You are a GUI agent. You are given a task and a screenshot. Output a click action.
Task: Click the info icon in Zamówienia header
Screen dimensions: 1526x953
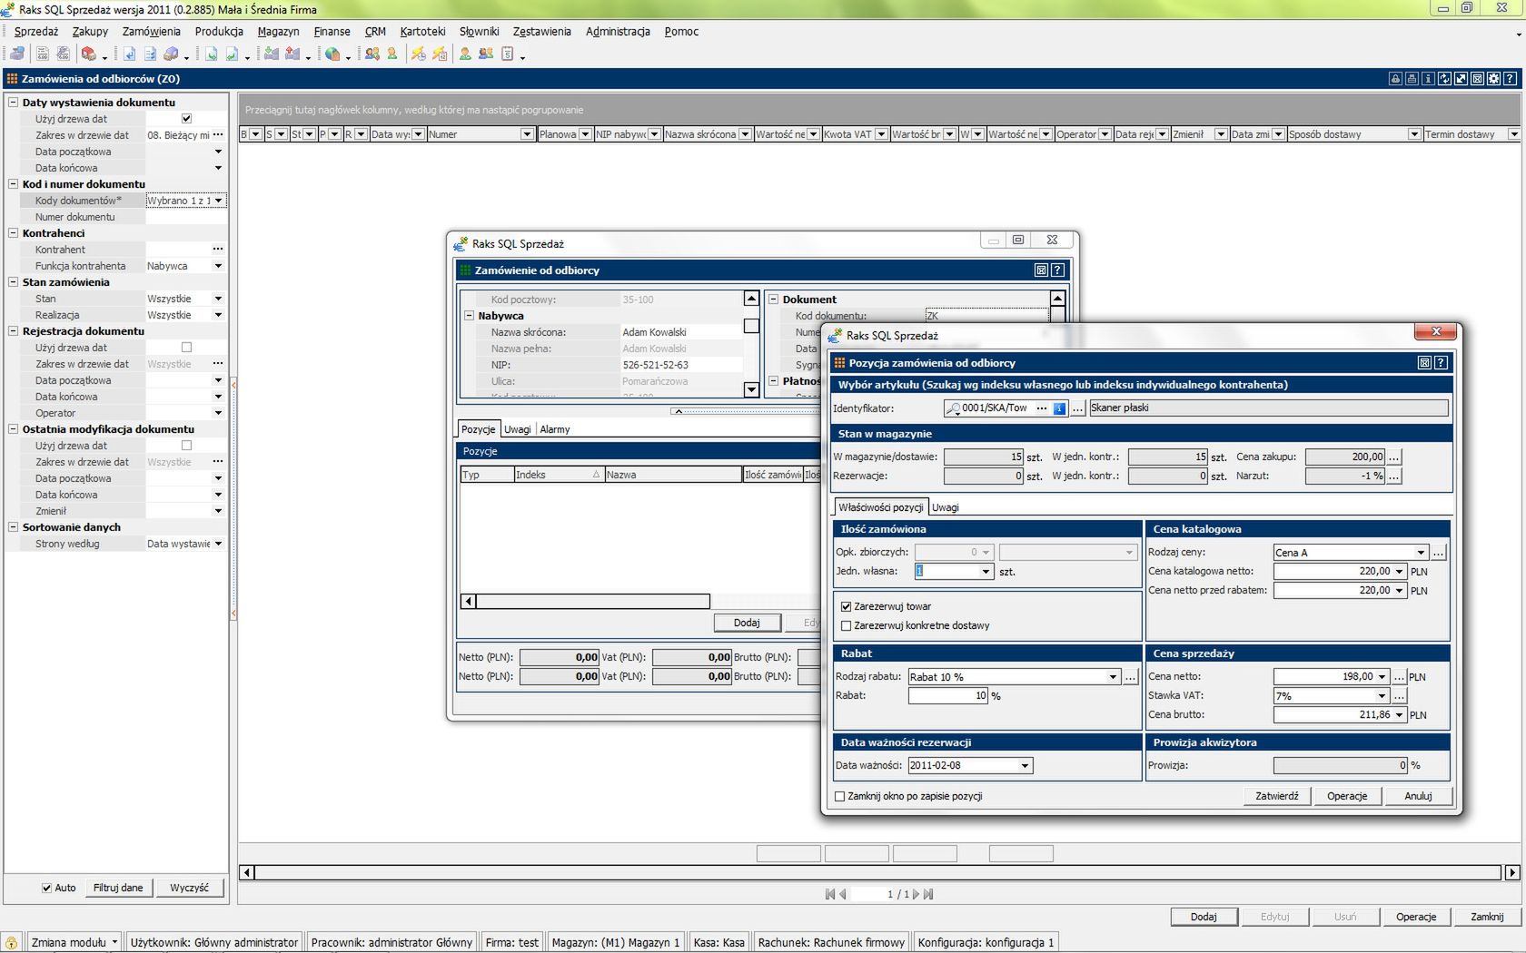1428,79
